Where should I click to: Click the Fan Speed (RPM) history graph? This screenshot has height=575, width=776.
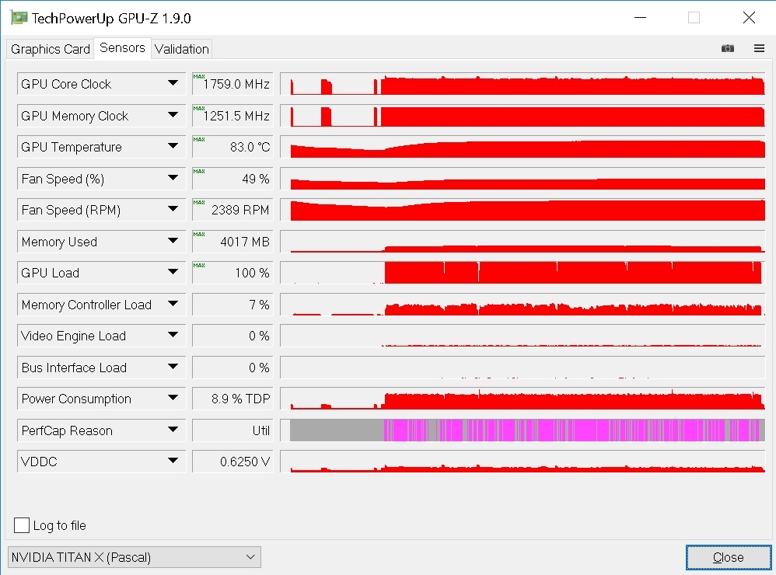tap(523, 210)
